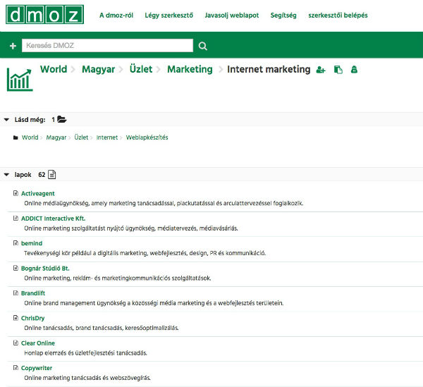Screen dimensions: 423x387
Task: Click the page icon next to lapok 62
Action: pos(51,175)
